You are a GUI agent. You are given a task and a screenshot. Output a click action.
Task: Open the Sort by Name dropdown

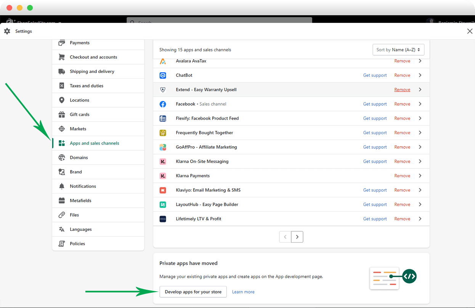click(398, 50)
